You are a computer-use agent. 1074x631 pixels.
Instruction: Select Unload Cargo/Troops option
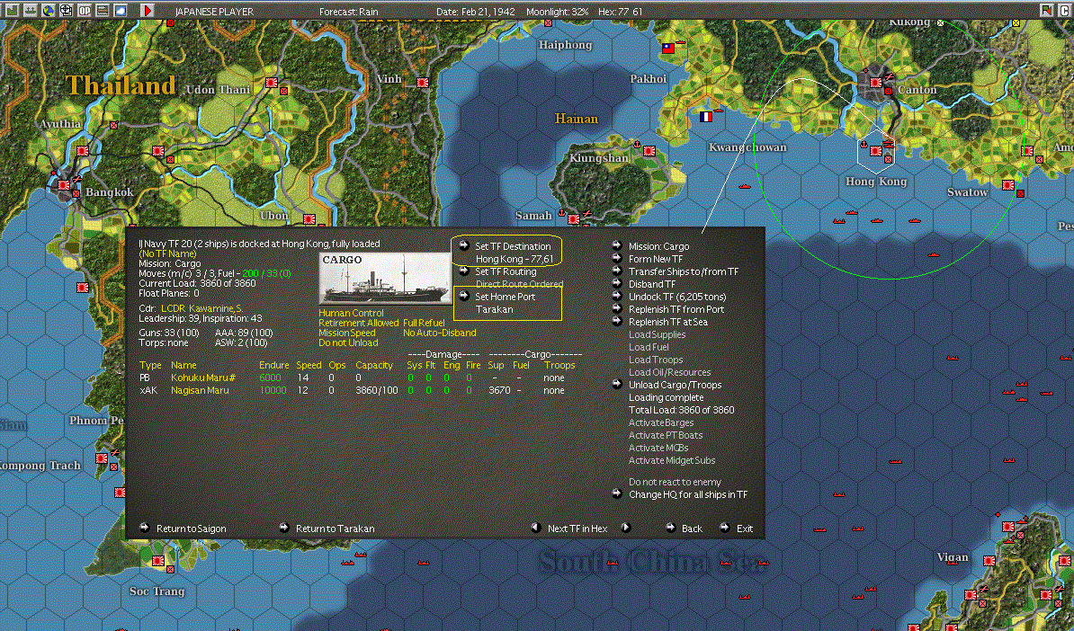pos(675,385)
